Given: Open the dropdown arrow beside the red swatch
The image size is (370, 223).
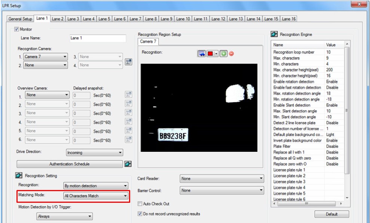Looking at the screenshot, I should pos(216,54).
